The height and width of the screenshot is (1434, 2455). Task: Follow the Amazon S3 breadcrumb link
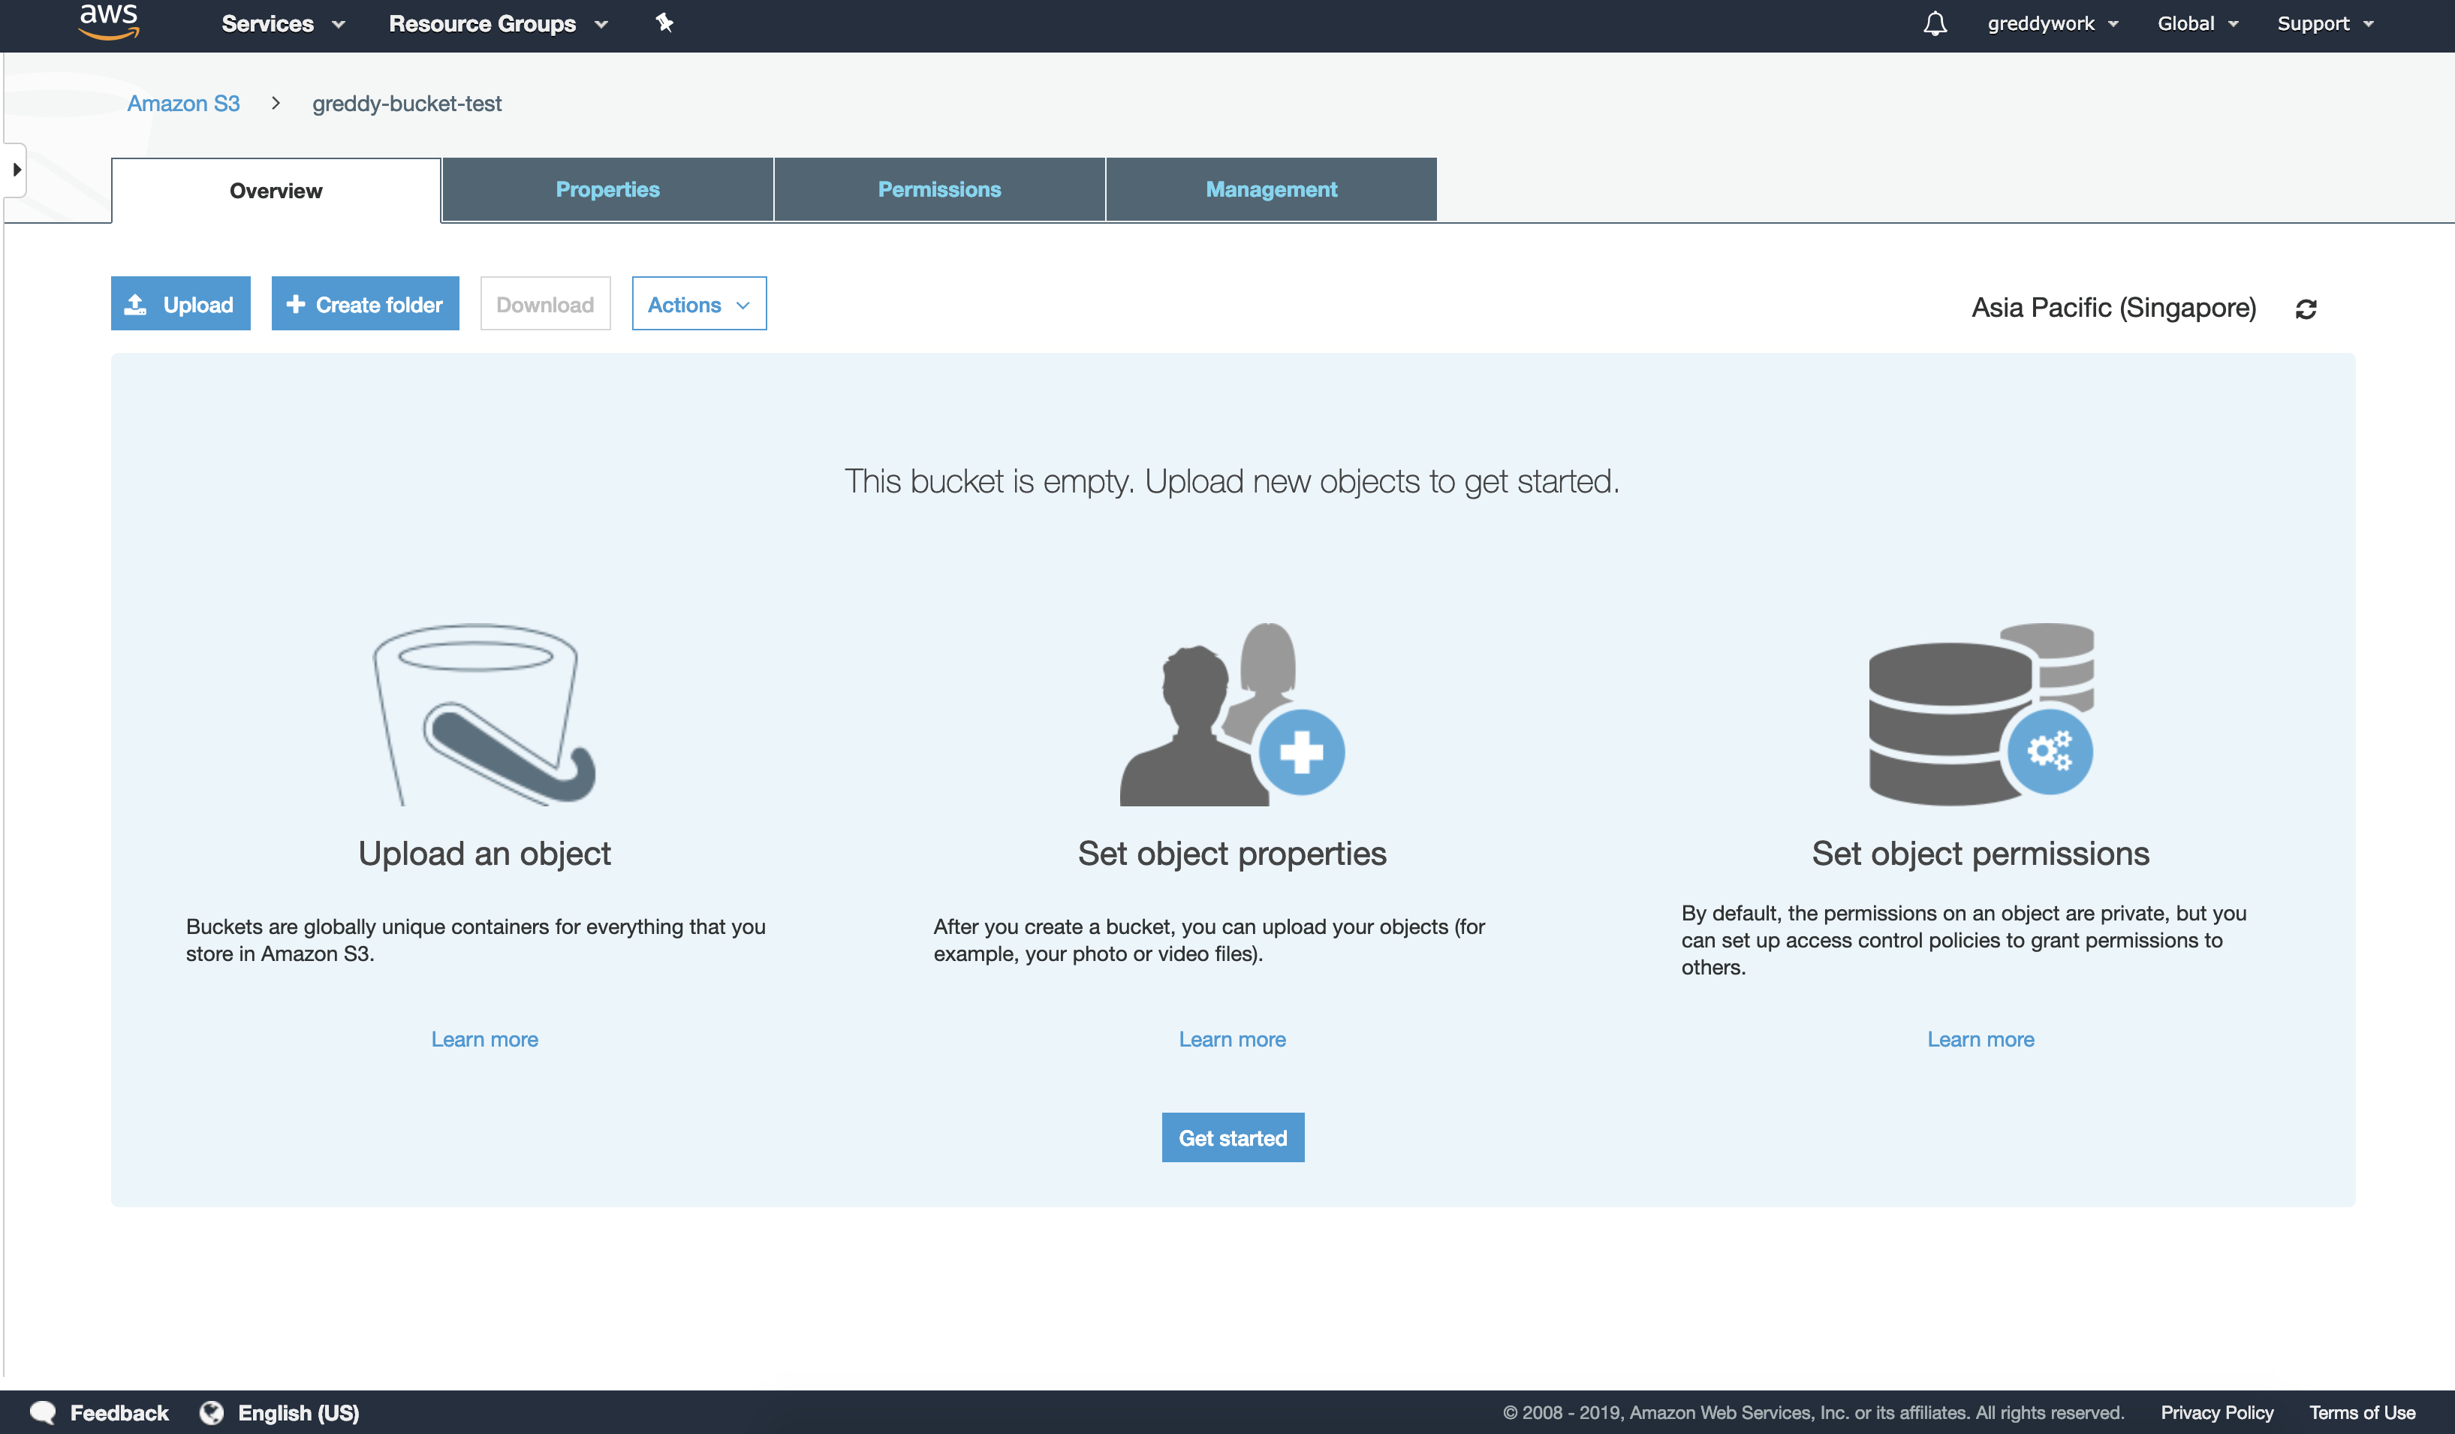tap(183, 104)
